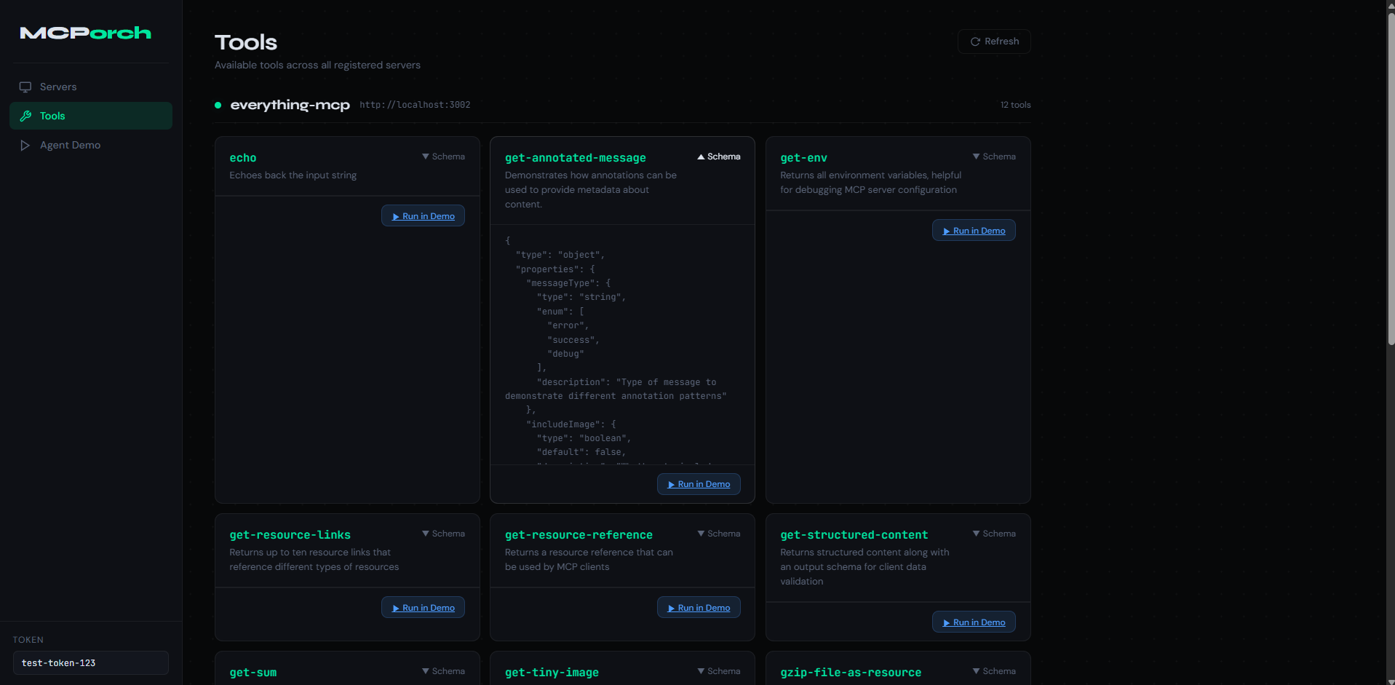
Task: Click play icon on echo Run in Demo
Action: pos(396,217)
